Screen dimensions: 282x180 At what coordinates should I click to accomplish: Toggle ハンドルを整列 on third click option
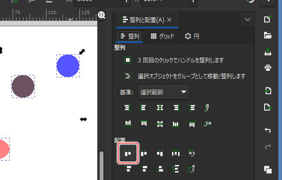tap(128, 60)
